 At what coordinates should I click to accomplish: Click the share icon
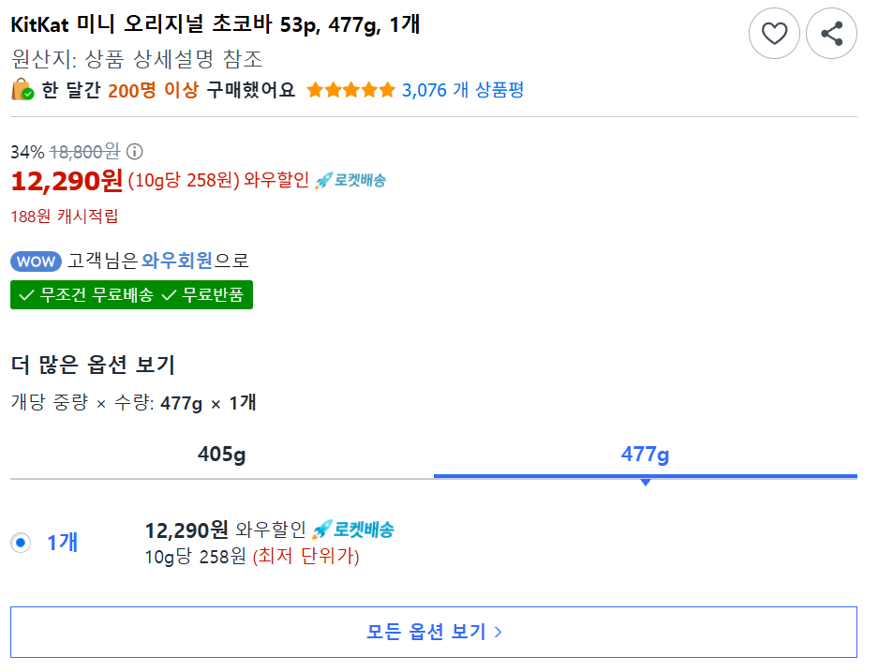tap(831, 35)
